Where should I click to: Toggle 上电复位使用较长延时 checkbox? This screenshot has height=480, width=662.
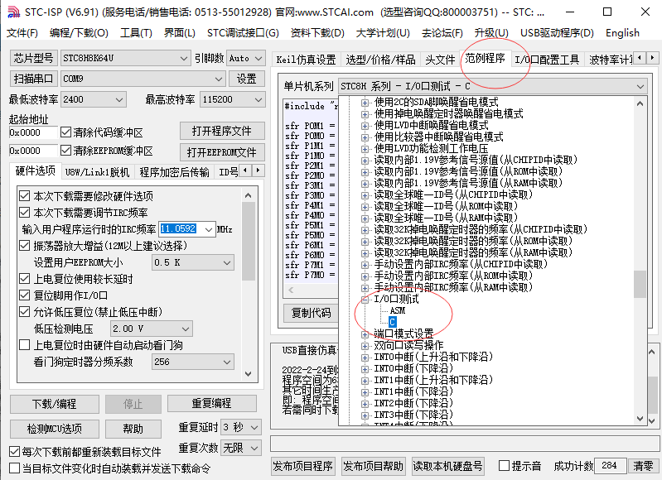pos(25,279)
